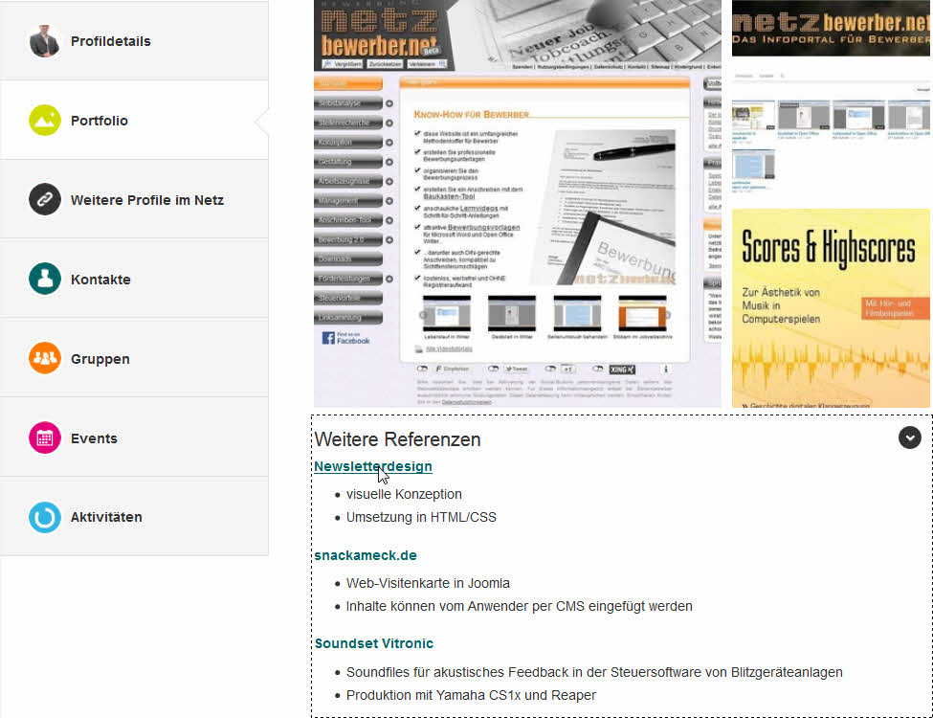Image resolution: width=933 pixels, height=718 pixels.
Task: Click the Weitere Referenzen heading
Action: click(397, 439)
